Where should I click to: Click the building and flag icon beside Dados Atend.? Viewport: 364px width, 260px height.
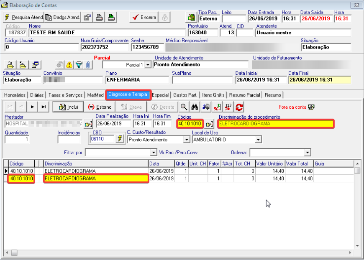(x=87, y=18)
